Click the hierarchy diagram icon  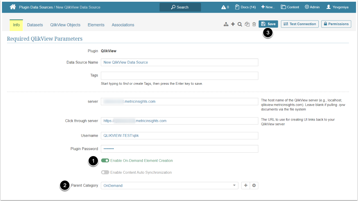coord(226,24)
